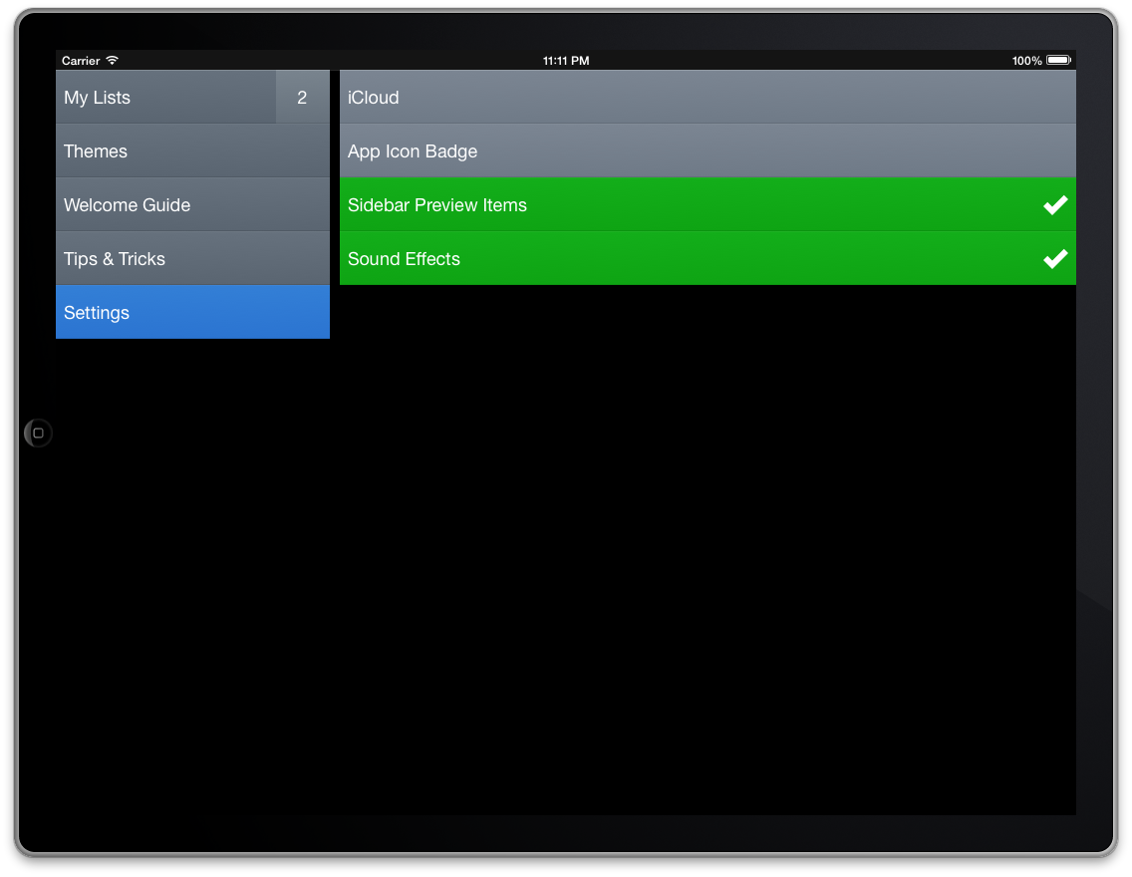1132x877 pixels.
Task: Open the Welcome Guide sidebar item
Action: (192, 205)
